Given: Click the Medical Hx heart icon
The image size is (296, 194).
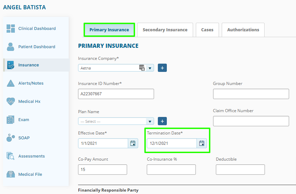Looking at the screenshot, I should (11, 101).
